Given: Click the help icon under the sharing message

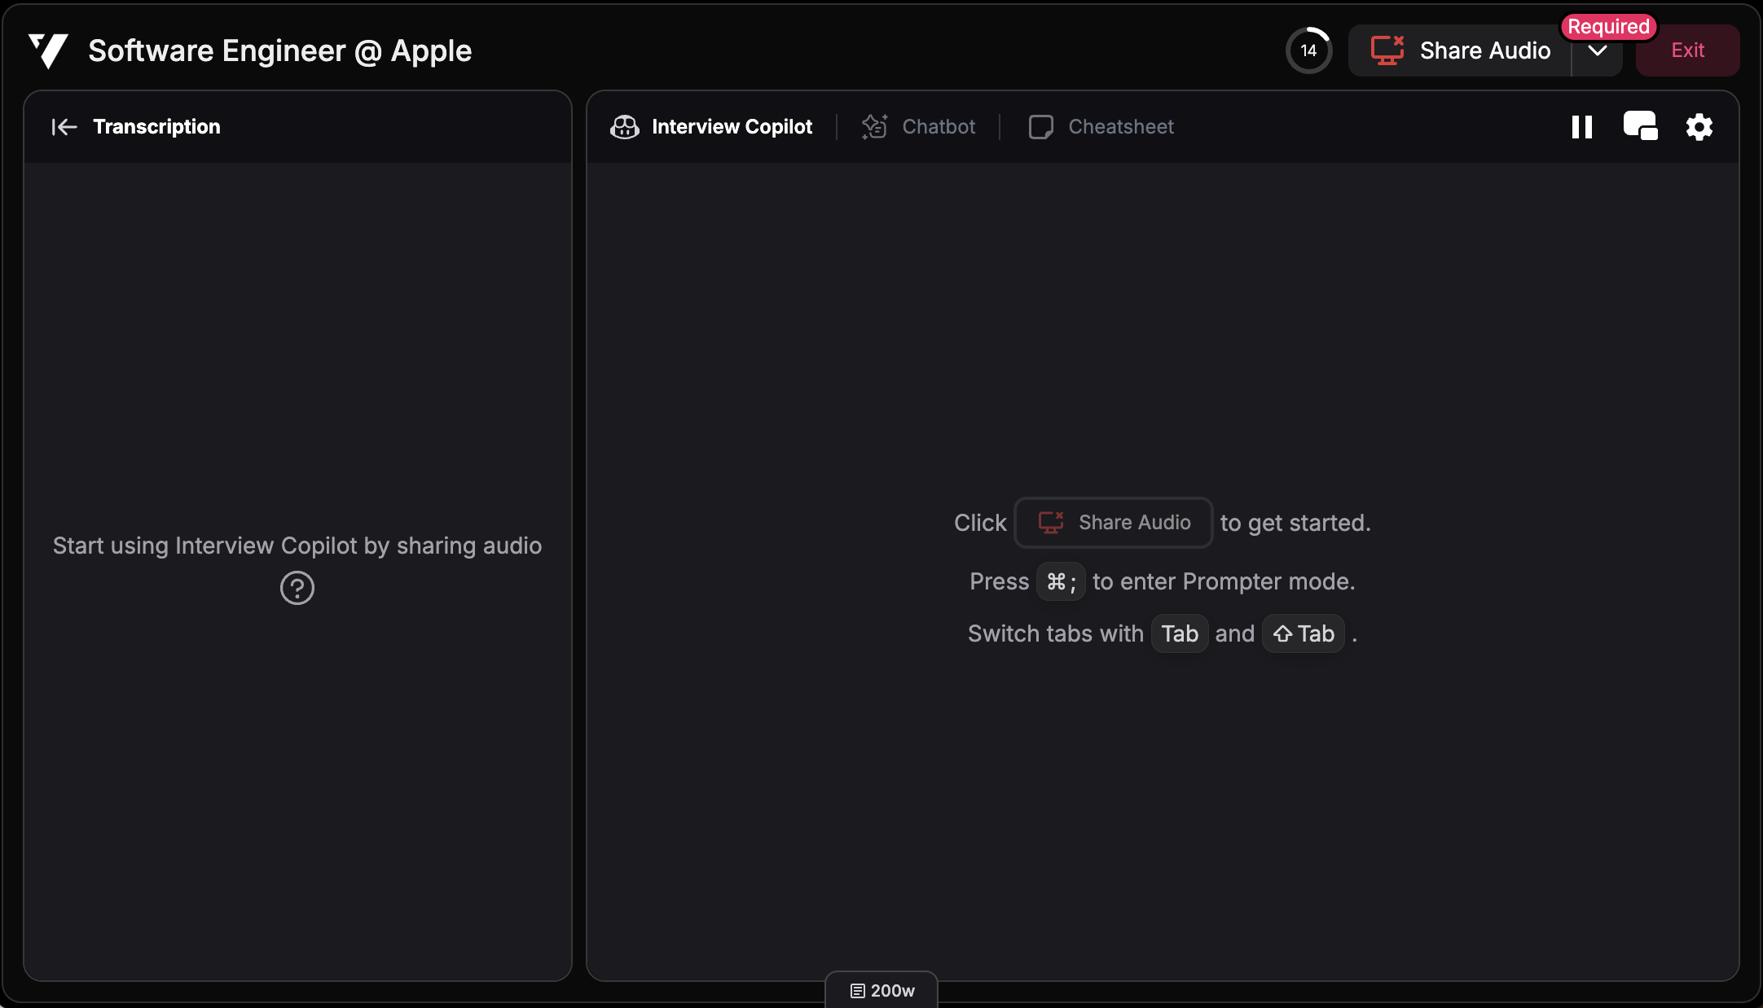Looking at the screenshot, I should click(297, 588).
